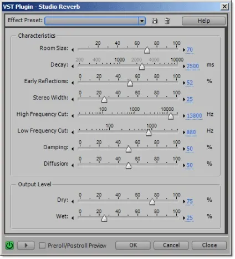
Task: Edit the Low Frequency Cut value 880
Action: tap(191, 132)
